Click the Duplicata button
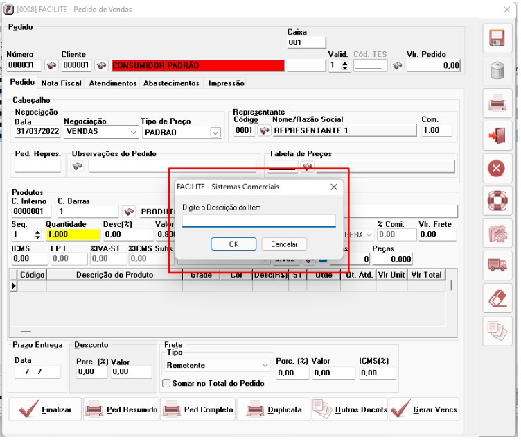Image resolution: width=521 pixels, height=440 pixels. [x=273, y=409]
